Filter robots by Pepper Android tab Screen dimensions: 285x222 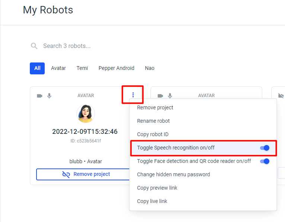pyautogui.click(x=116, y=68)
